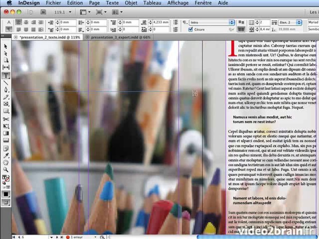Image resolution: width=319 pixels, height=239 pixels.
Task: Select the Rectangle Frame tool
Action: click(x=6, y=104)
